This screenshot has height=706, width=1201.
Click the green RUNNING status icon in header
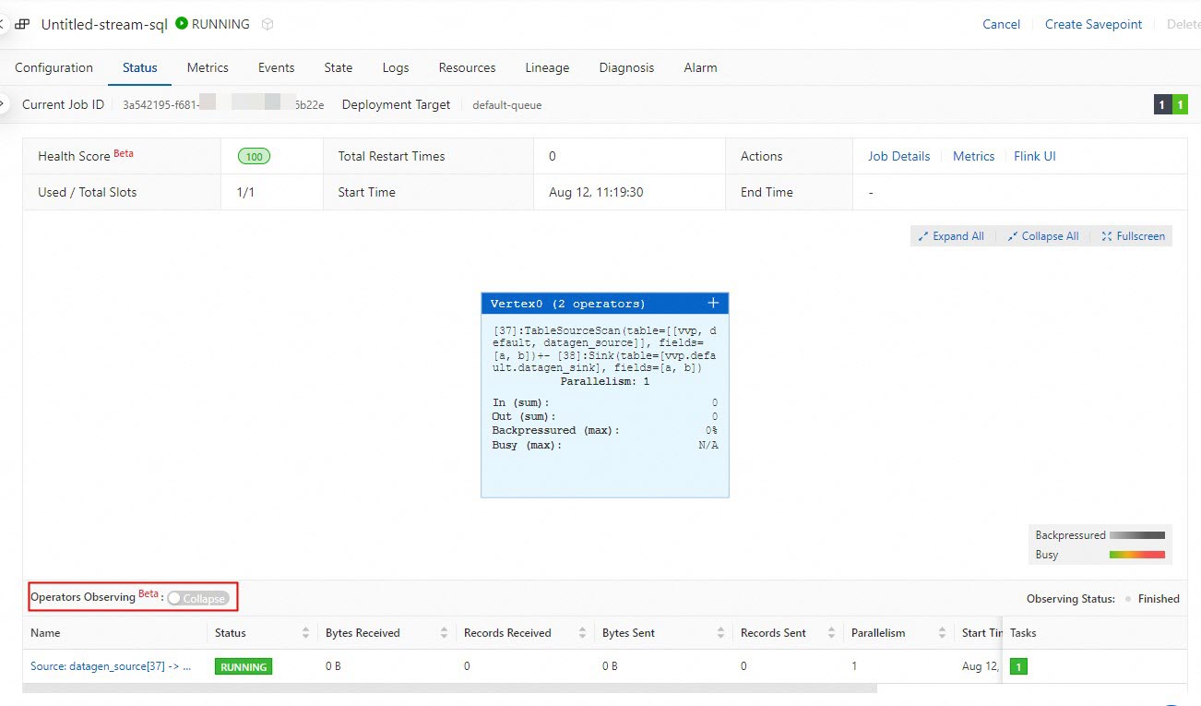pyautogui.click(x=182, y=24)
